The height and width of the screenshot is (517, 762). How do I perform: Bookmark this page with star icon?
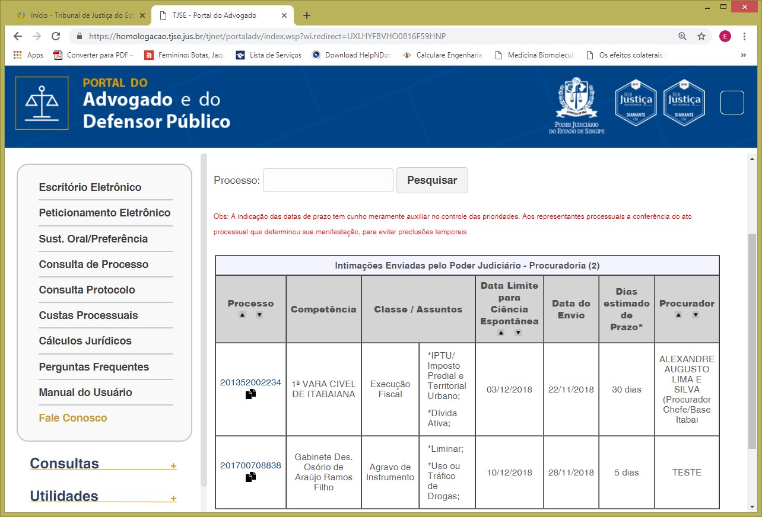(701, 36)
